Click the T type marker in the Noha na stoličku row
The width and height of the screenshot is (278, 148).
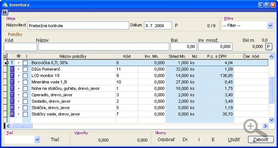pyautogui.click(x=12, y=88)
